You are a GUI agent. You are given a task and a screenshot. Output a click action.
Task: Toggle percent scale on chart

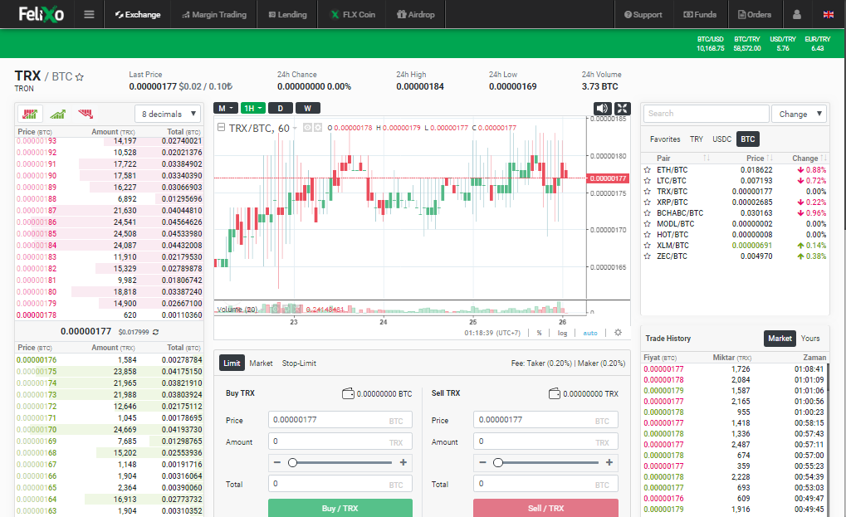[539, 333]
